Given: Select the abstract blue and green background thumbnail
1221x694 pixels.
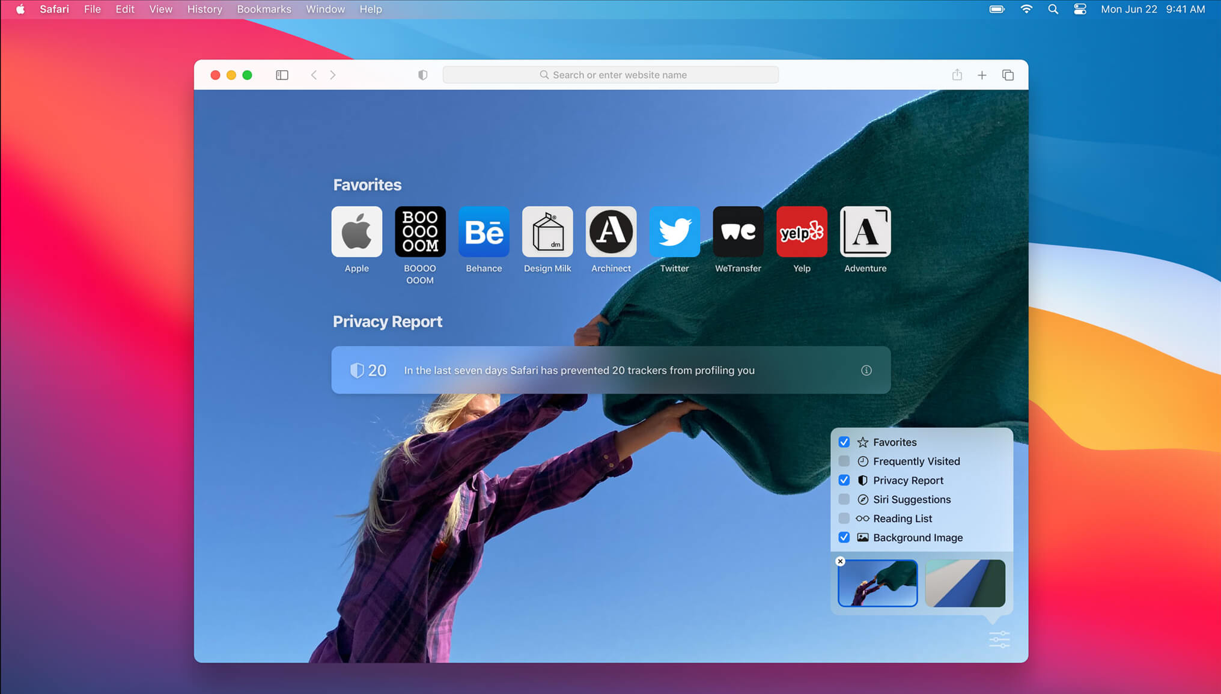Looking at the screenshot, I should [x=965, y=583].
